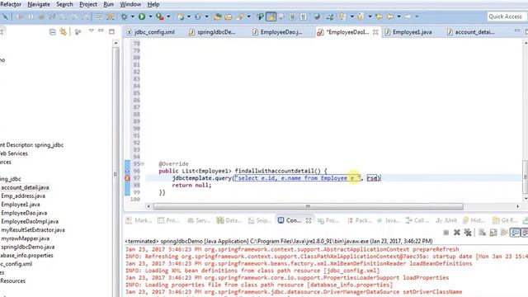This screenshot has height=297, width=528.
Task: Open the Help menu
Action: 153,4
